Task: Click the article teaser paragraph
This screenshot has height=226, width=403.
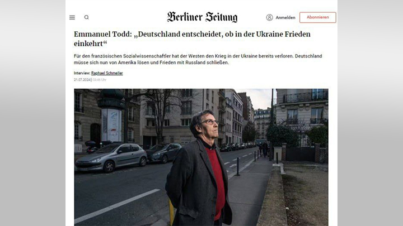Action: coord(198,59)
